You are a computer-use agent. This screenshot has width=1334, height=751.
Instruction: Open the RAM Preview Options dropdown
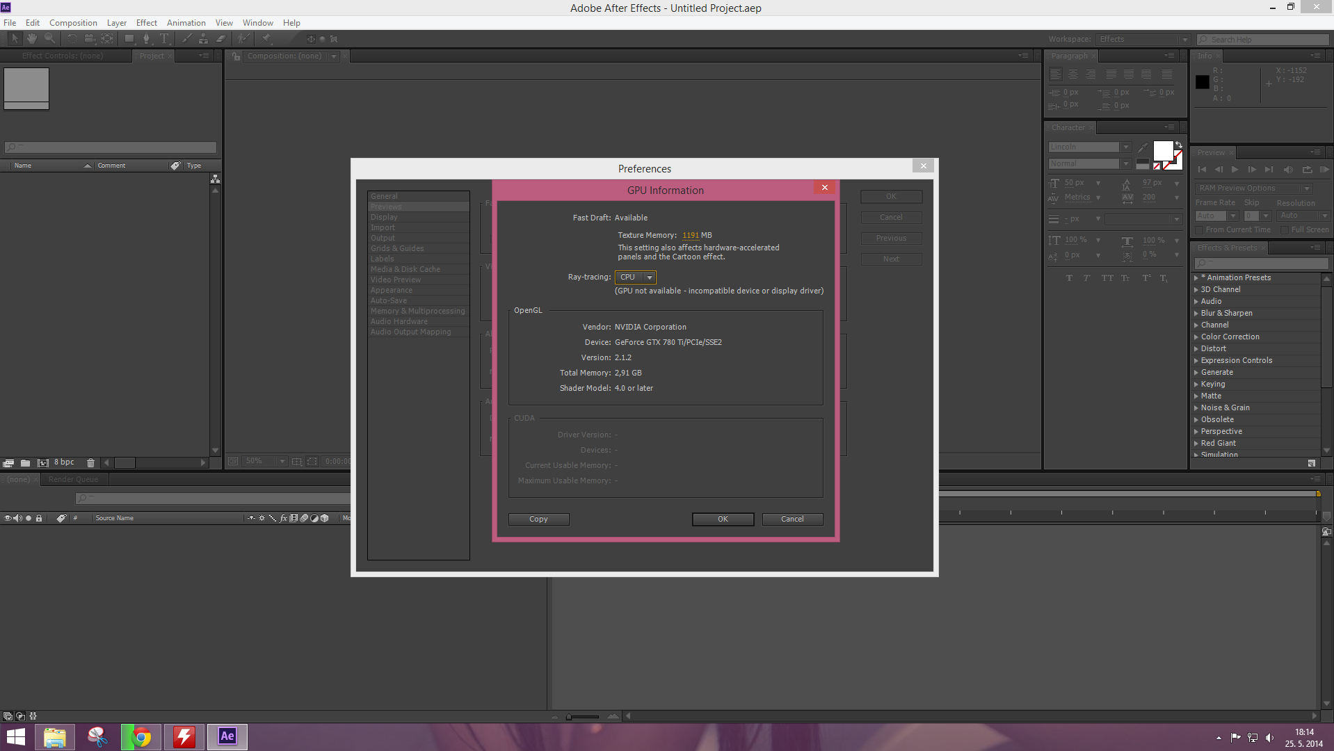click(x=1253, y=188)
